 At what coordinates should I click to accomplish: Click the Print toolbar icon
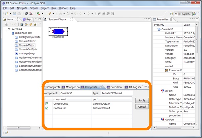pyautogui.click(x=19, y=14)
